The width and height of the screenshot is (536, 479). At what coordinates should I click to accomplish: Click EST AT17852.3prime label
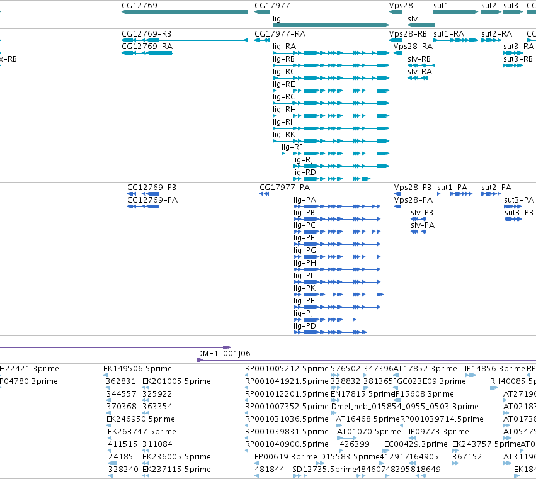point(425,369)
